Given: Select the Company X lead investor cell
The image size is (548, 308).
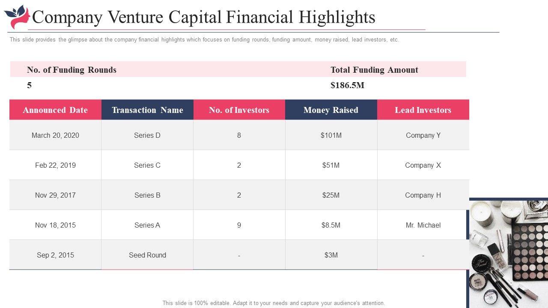Looking at the screenshot, I should 423,165.
